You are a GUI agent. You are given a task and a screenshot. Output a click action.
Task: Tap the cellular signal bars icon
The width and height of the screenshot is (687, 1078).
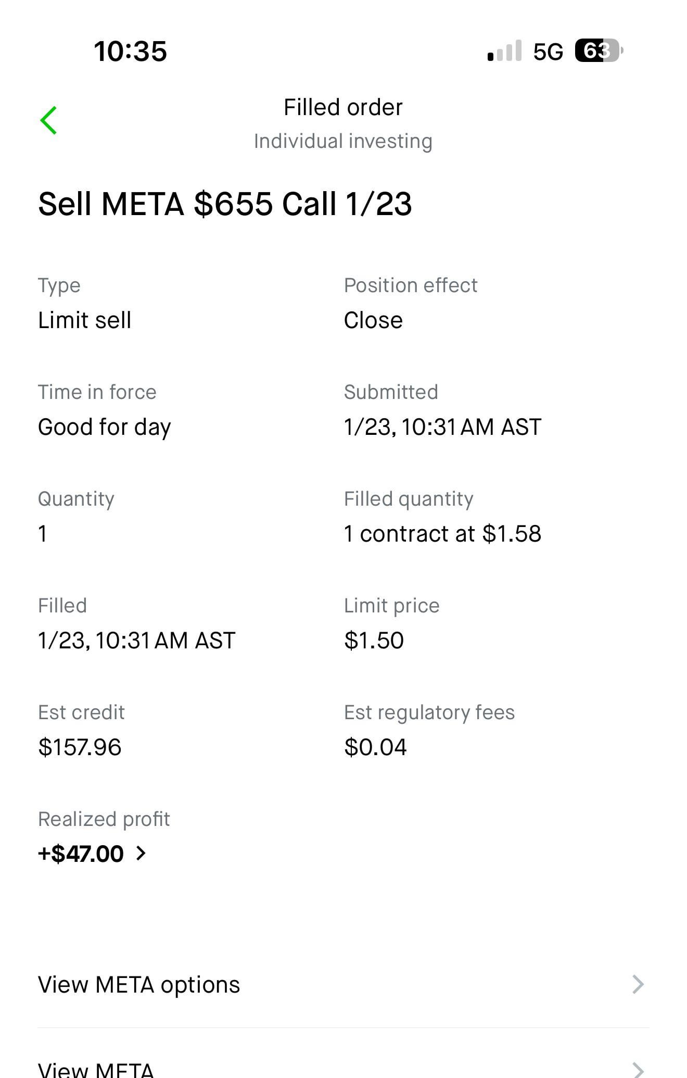[x=504, y=51]
